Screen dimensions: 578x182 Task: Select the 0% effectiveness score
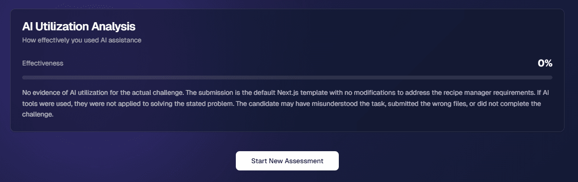pos(545,63)
